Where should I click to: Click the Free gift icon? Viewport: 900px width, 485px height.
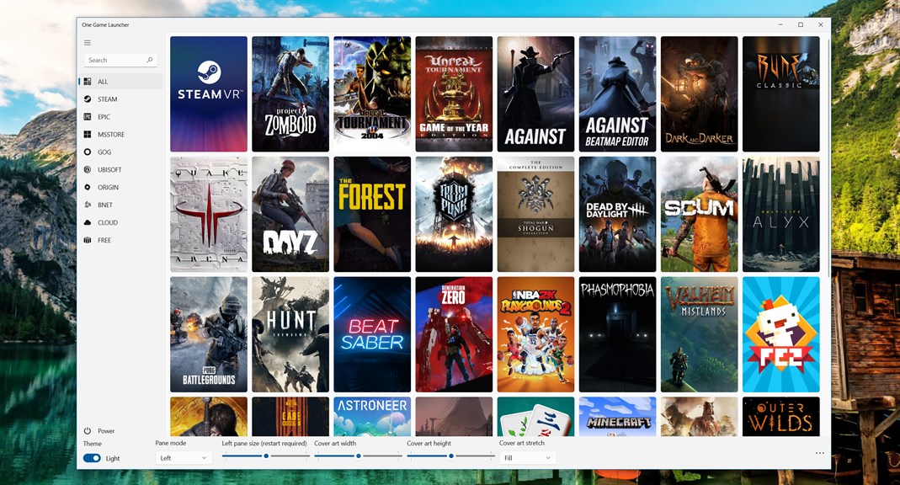tap(88, 240)
